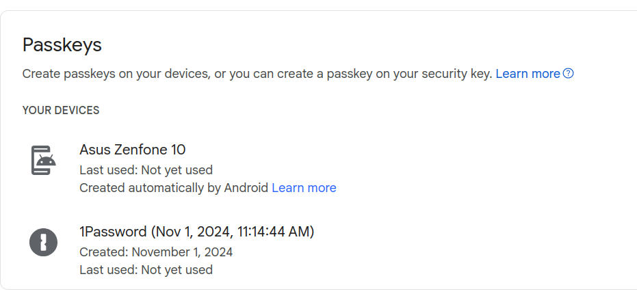The height and width of the screenshot is (298, 637).
Task: Click the Android phone icon for Asus Zenfone
Action: tap(44, 161)
